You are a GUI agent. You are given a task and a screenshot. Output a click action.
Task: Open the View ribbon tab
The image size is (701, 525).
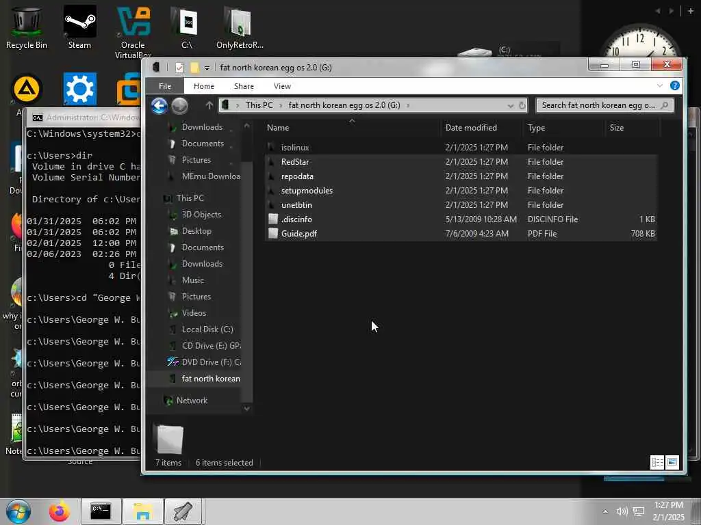[282, 86]
